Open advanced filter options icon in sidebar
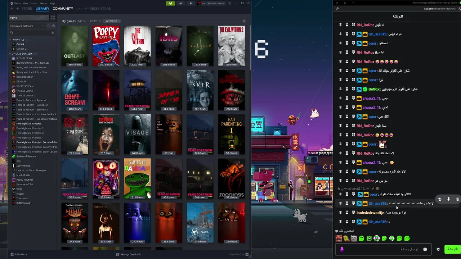 53,33
